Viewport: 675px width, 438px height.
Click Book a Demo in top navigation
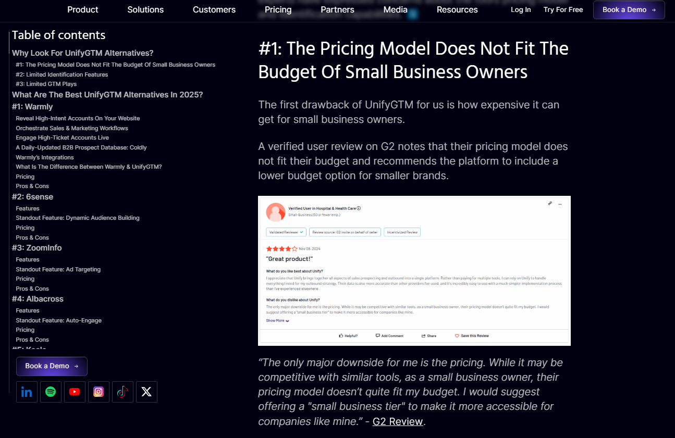coord(629,10)
